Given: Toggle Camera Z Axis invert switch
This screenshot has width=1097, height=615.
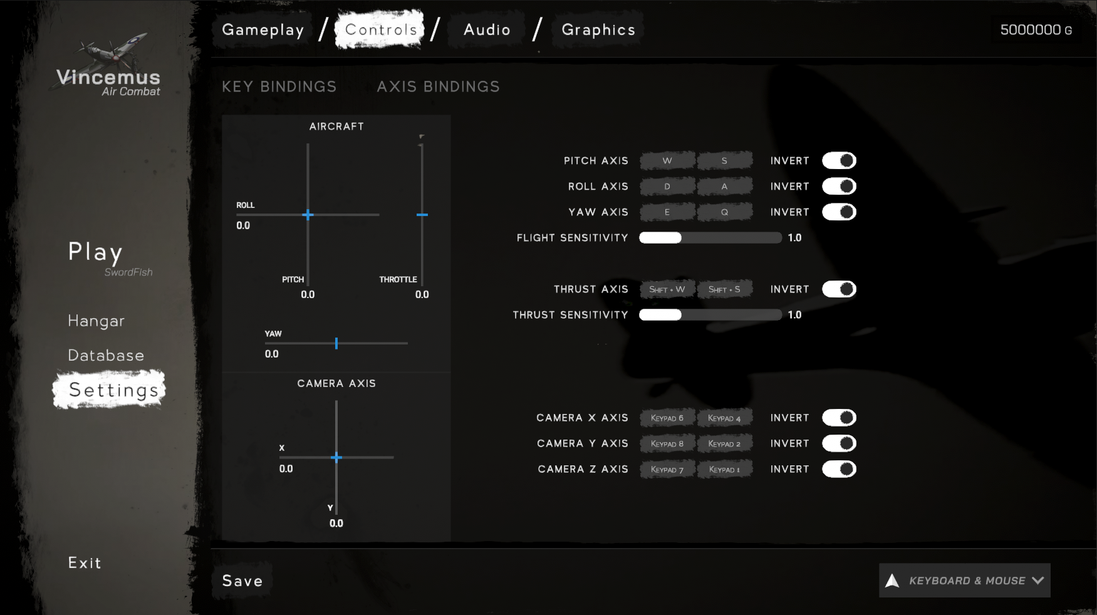Looking at the screenshot, I should (x=839, y=469).
